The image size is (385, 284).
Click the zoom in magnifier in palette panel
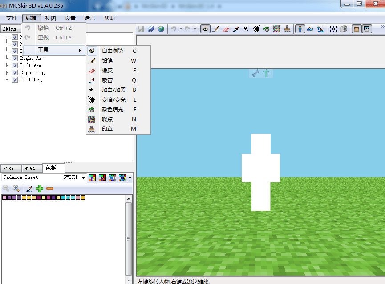pyautogui.click(x=16, y=189)
